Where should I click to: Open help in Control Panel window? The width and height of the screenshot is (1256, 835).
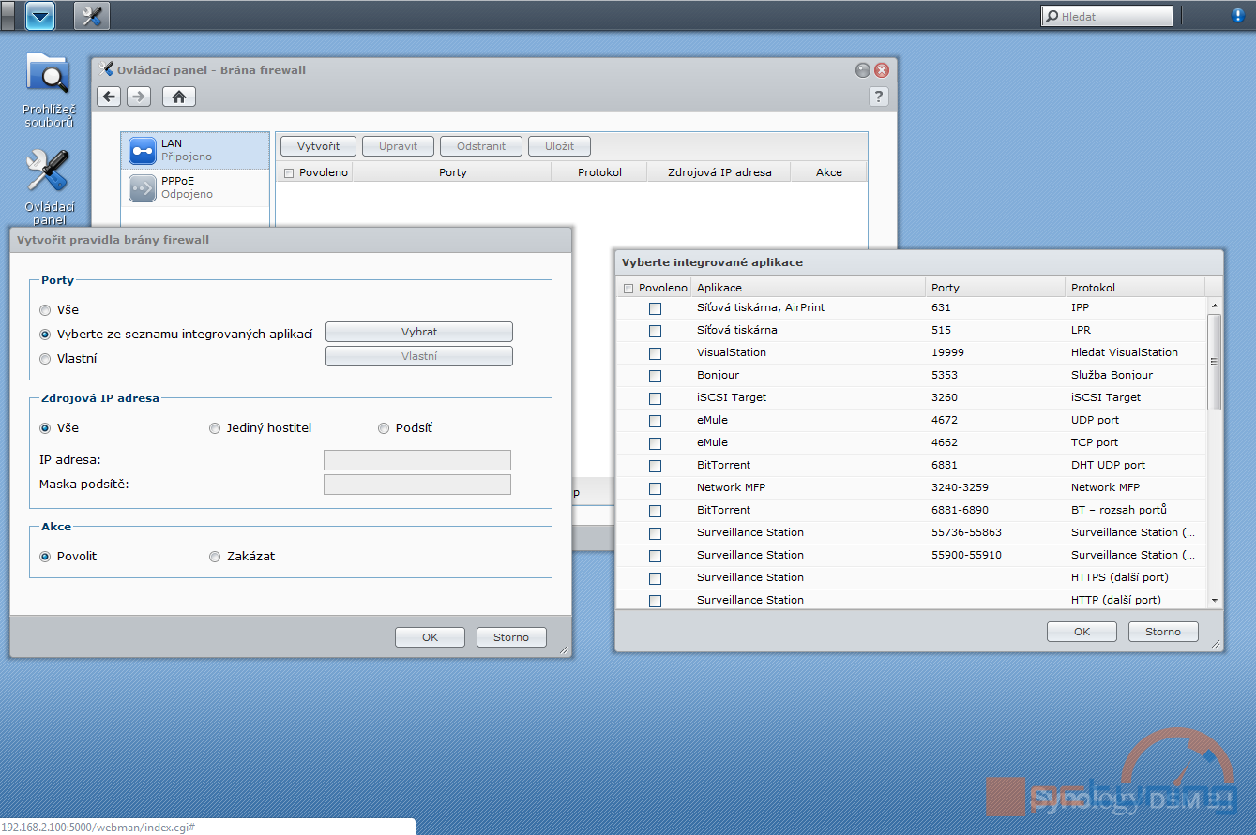pos(878,97)
